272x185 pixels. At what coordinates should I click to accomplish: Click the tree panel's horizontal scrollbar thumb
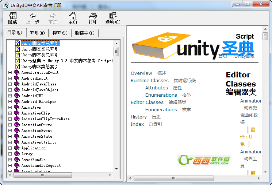tap(43, 175)
